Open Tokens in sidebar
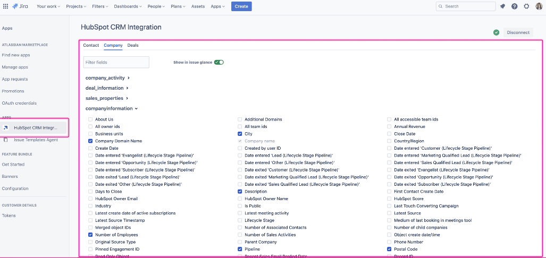 (9, 216)
